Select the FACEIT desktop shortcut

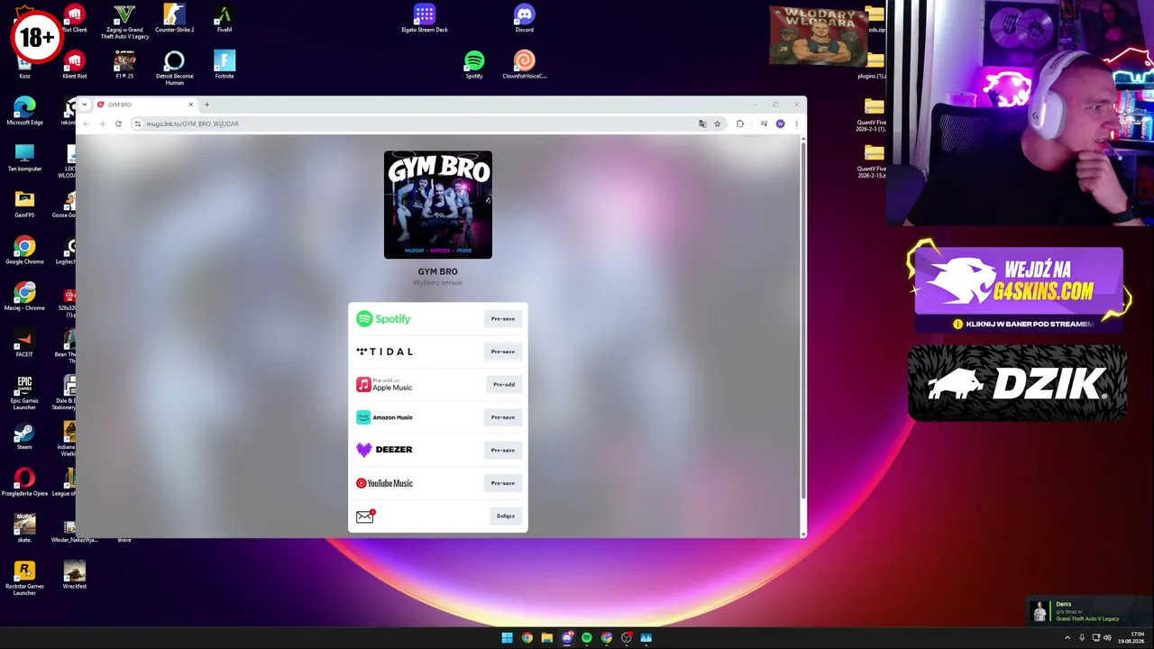(24, 343)
